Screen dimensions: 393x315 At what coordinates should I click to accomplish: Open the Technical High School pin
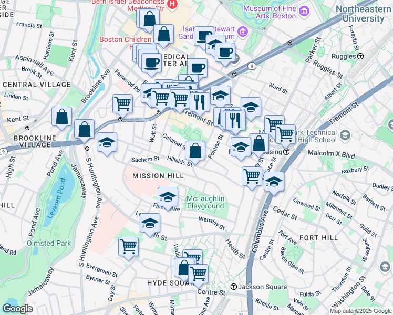[345, 135]
